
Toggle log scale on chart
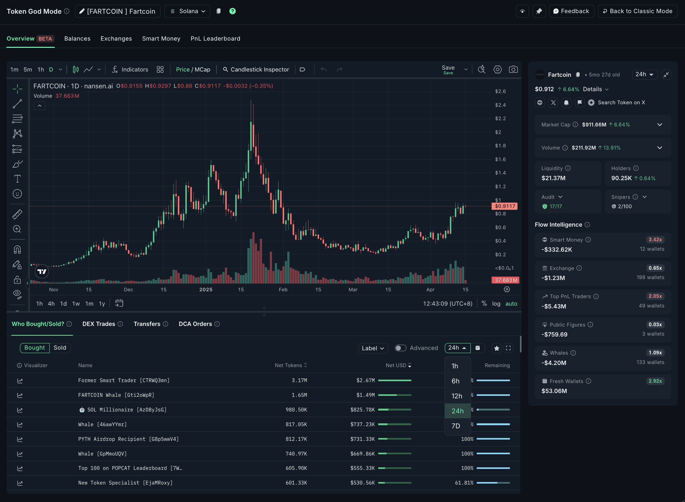tap(496, 303)
